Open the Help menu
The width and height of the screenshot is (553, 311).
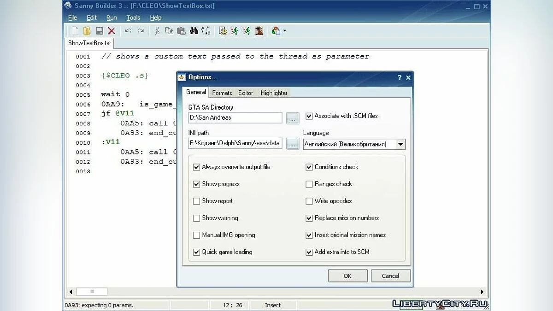pyautogui.click(x=156, y=18)
